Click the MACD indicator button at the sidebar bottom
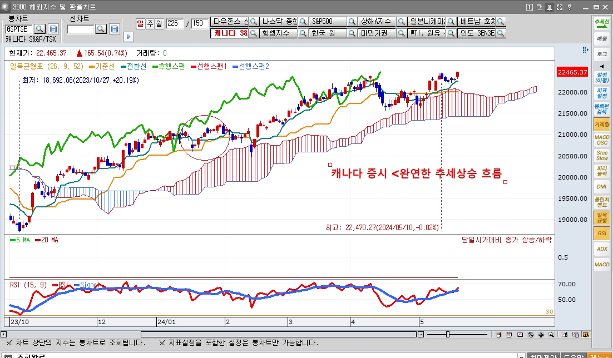 coord(602,265)
